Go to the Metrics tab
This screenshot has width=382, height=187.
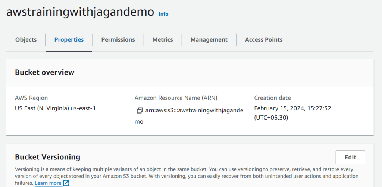coord(163,39)
